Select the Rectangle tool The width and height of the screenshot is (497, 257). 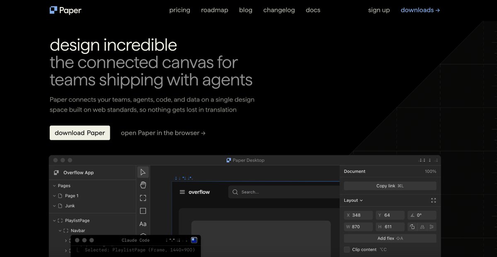pyautogui.click(x=143, y=210)
